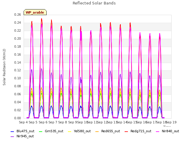
Task: Click the WP_arable annotation label
Action: click(35, 12)
